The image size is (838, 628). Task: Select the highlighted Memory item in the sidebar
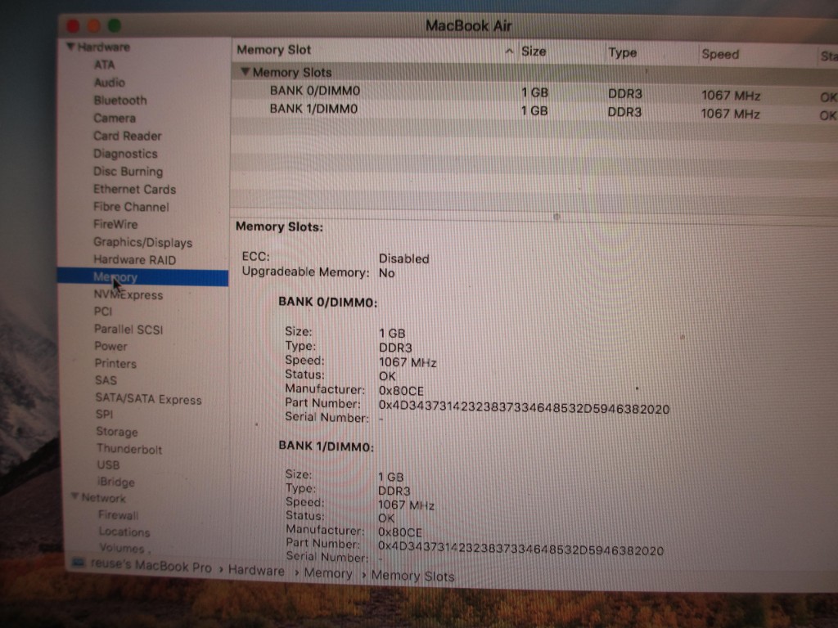point(142,277)
